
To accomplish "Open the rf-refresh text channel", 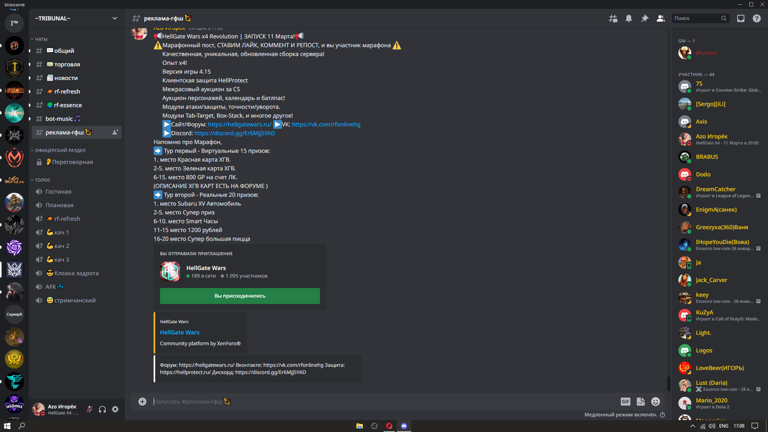I will (76, 92).
